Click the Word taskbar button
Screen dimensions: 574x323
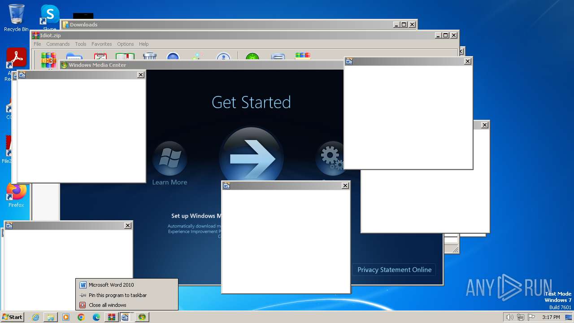click(x=127, y=317)
